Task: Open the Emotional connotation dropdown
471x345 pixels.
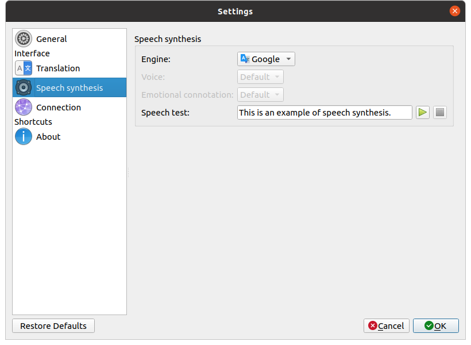Action: (x=260, y=95)
